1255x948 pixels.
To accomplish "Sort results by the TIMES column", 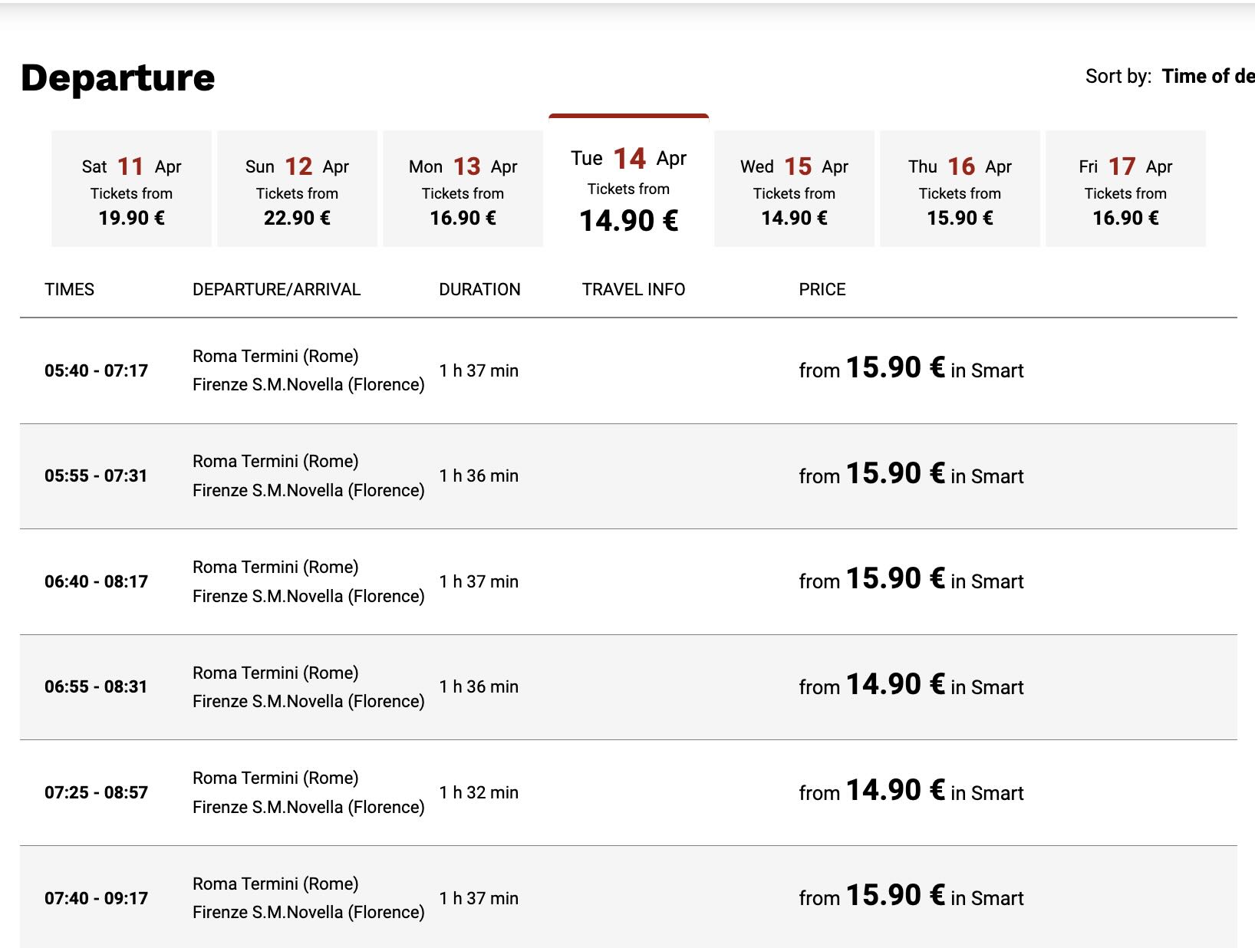I will coord(69,289).
